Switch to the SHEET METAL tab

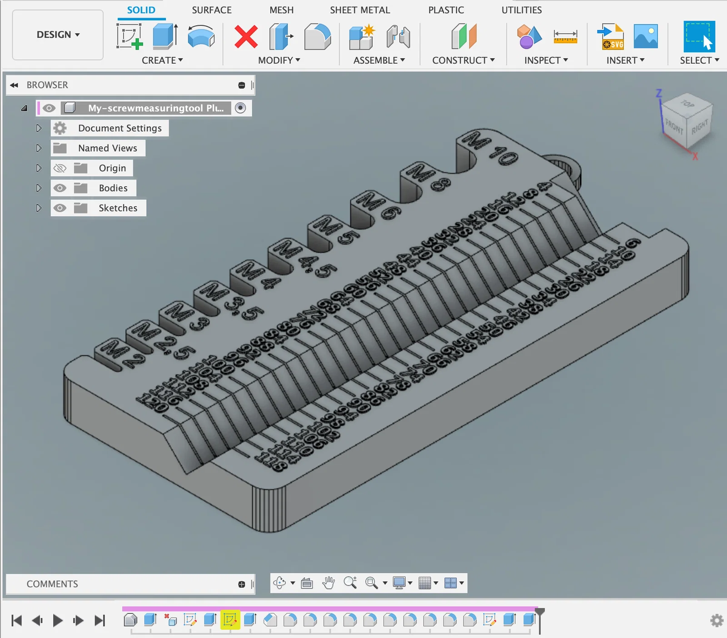pyautogui.click(x=360, y=10)
